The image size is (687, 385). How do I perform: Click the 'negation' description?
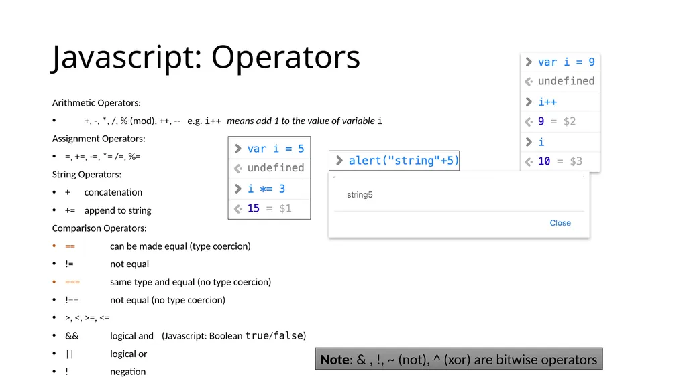click(x=127, y=372)
